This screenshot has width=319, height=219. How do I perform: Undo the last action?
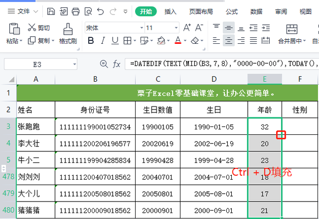point(101,11)
